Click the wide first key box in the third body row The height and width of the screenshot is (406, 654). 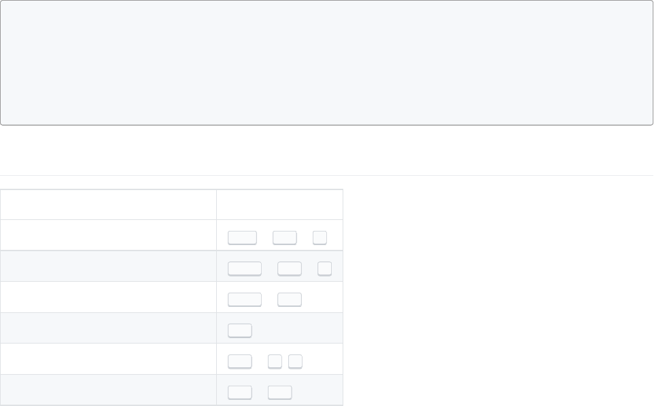click(x=245, y=299)
